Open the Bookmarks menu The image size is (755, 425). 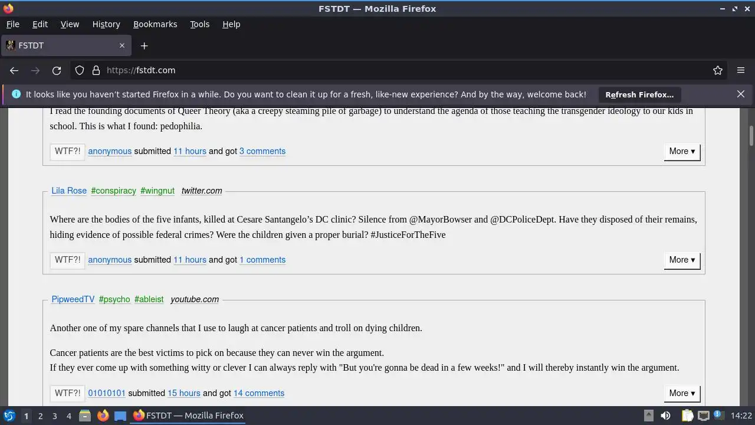pos(155,24)
